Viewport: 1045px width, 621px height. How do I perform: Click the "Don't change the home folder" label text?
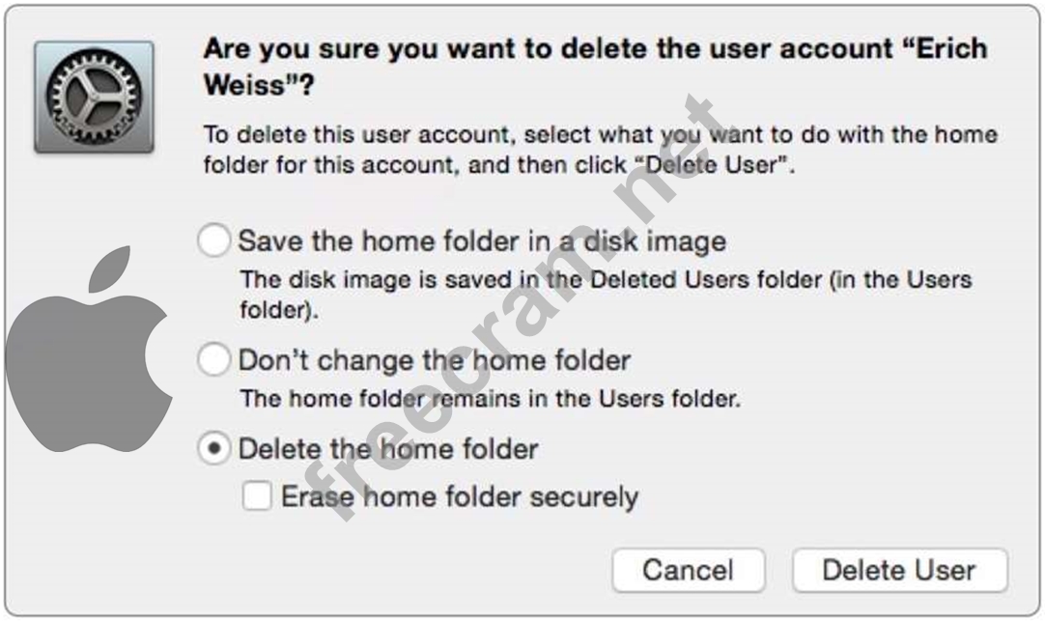434,361
